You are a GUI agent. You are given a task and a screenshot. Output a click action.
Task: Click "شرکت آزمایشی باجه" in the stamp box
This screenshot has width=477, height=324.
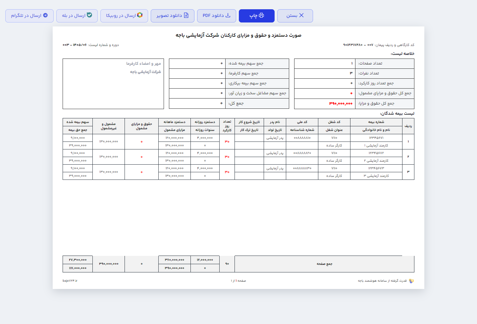pos(145,72)
